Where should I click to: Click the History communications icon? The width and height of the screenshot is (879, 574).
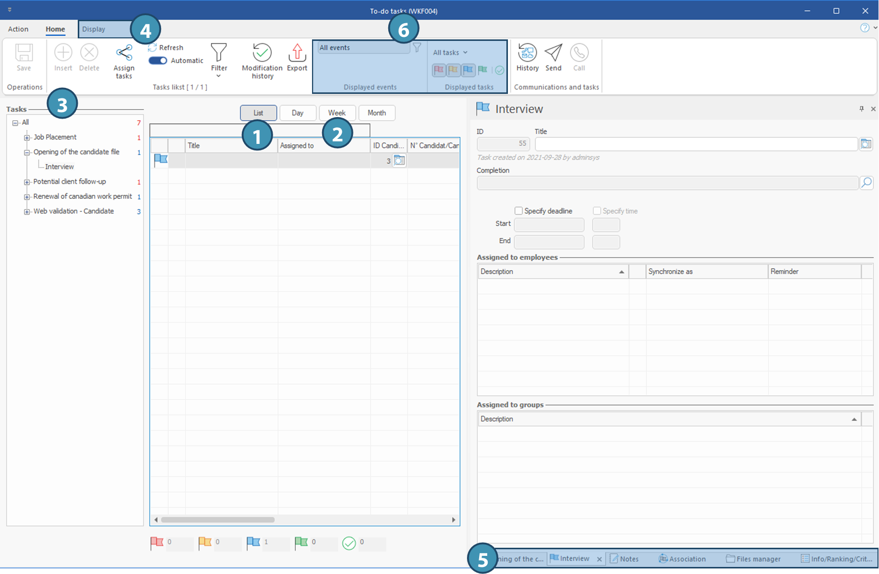[x=527, y=53]
